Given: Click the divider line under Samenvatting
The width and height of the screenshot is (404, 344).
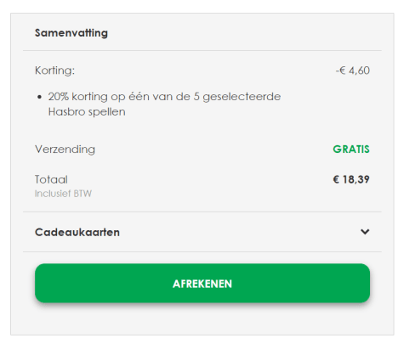Looking at the screenshot, I should 202,51.
